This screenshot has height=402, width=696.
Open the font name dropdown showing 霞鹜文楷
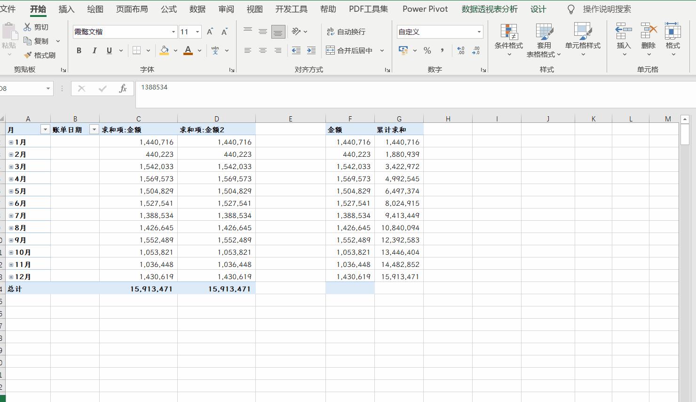click(173, 32)
